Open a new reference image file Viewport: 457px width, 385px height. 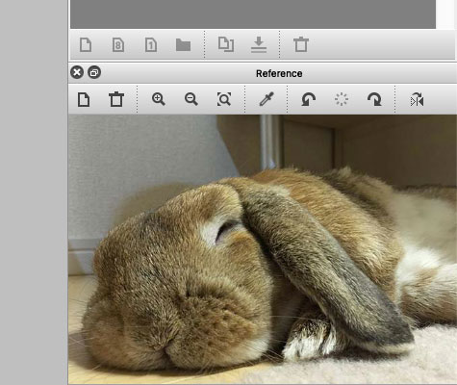click(84, 99)
